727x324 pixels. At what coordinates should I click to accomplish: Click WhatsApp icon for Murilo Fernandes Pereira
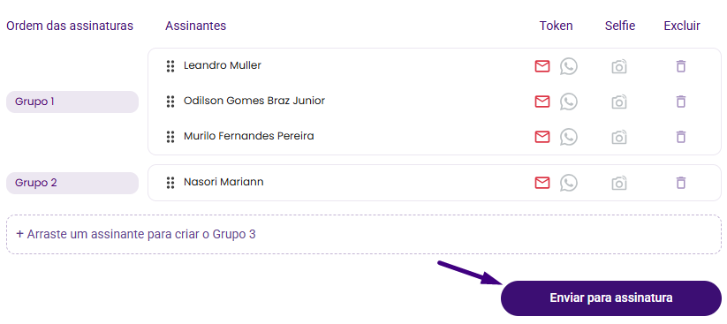[568, 137]
